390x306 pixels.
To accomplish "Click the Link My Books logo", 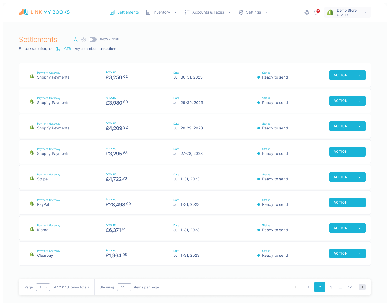I will (44, 12).
